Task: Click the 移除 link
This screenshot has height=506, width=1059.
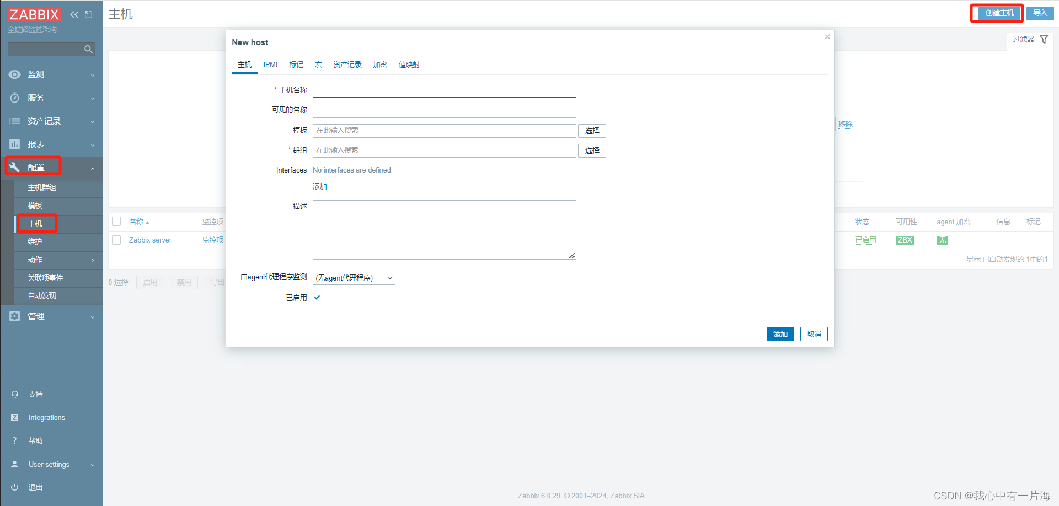Action: (846, 125)
